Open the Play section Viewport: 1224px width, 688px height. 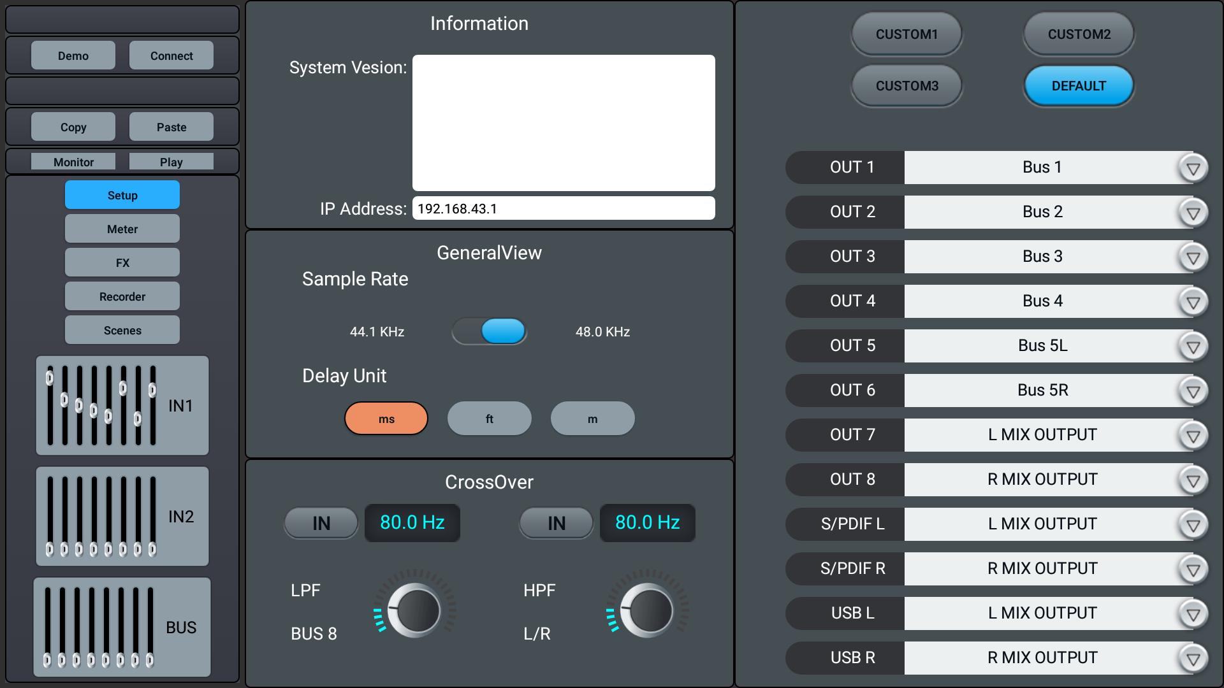(x=171, y=162)
